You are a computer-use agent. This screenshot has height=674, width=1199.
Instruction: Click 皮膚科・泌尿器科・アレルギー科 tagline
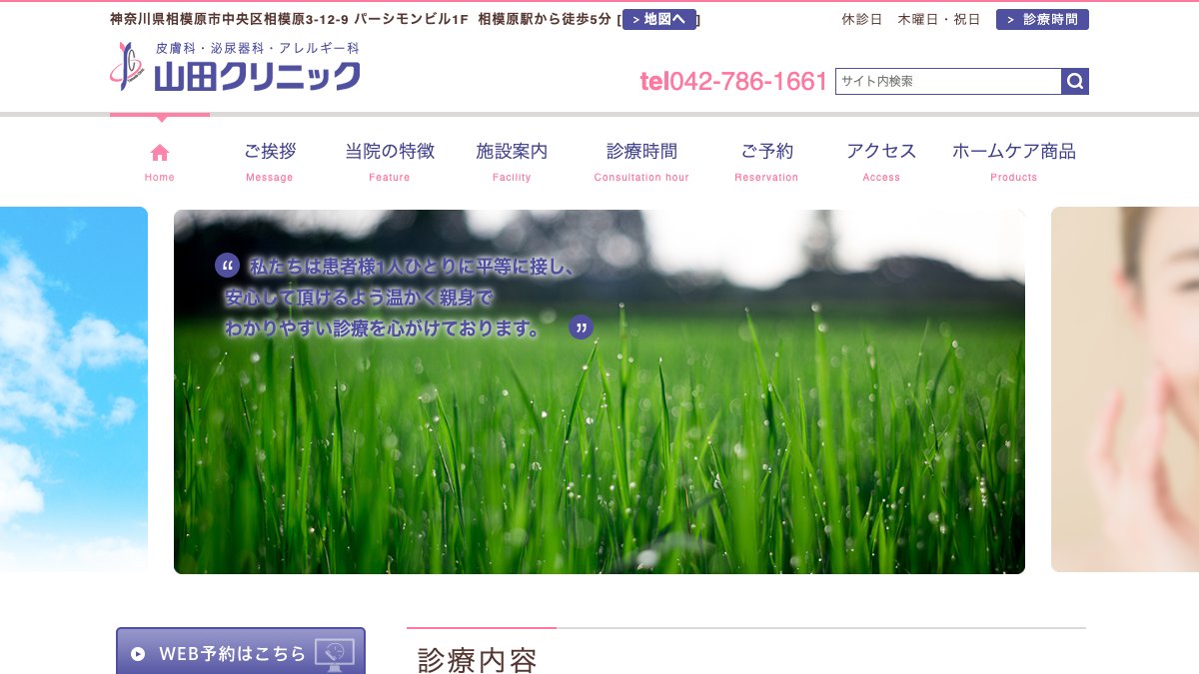(257, 48)
